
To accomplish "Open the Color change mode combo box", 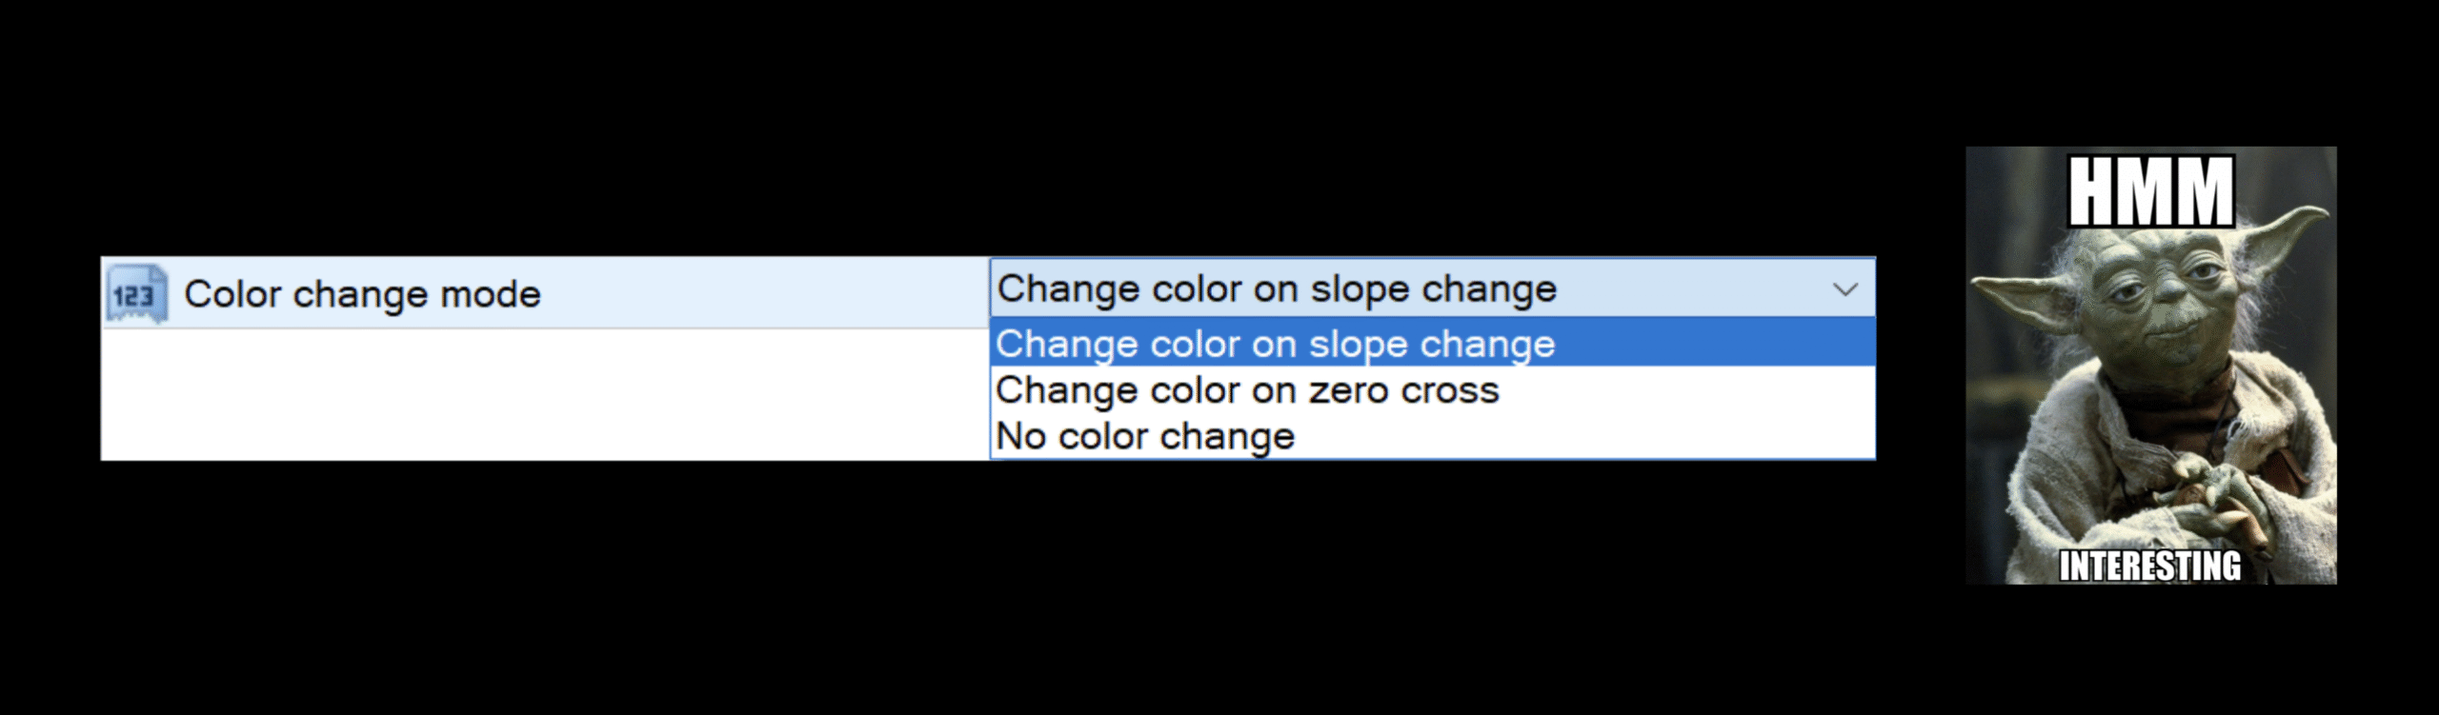I will click(x=1431, y=288).
